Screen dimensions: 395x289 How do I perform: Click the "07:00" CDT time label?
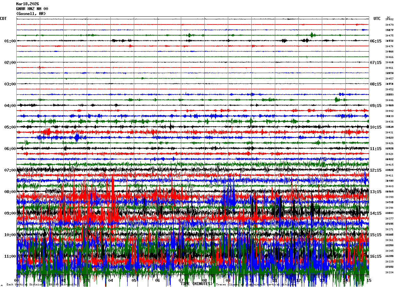pos(10,170)
